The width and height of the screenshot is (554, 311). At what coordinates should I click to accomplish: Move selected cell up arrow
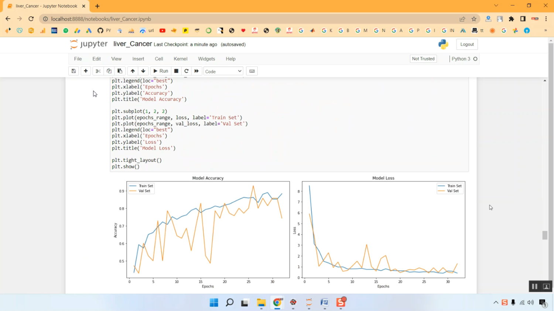(133, 71)
